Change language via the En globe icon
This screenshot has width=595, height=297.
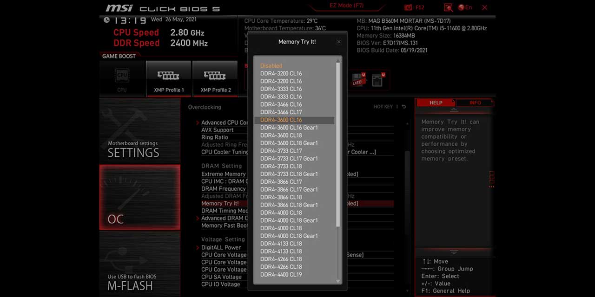click(465, 7)
